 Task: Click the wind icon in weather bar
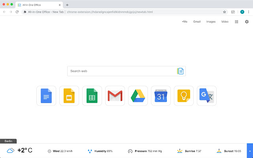49,151
